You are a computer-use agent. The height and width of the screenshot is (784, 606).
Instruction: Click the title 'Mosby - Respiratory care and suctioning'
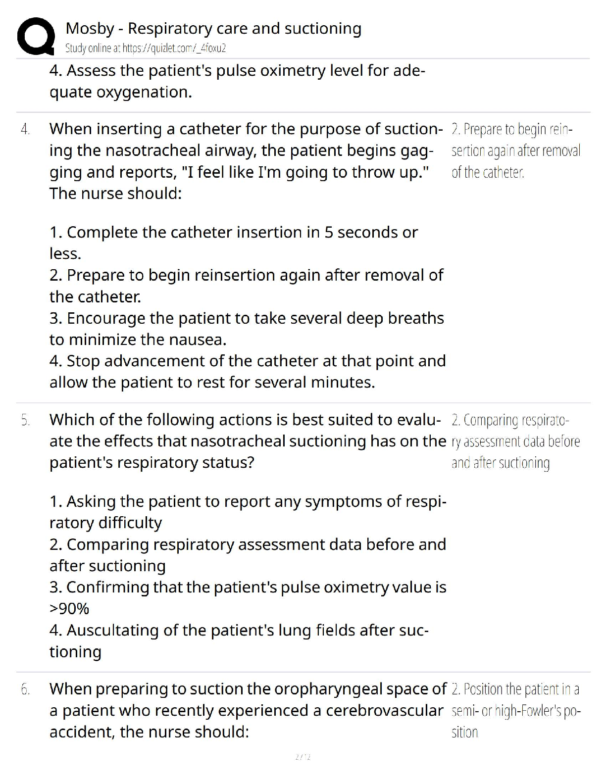click(213, 29)
